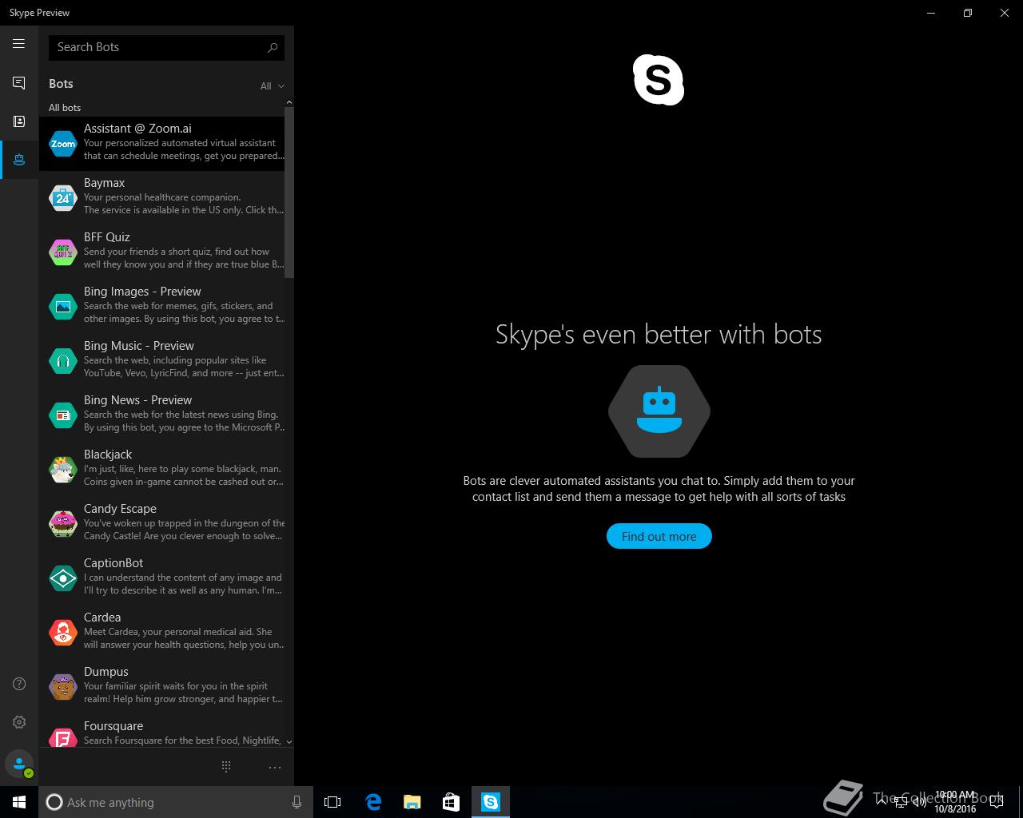The image size is (1023, 818).
Task: Select the Cardea bot entry
Action: pos(162,633)
